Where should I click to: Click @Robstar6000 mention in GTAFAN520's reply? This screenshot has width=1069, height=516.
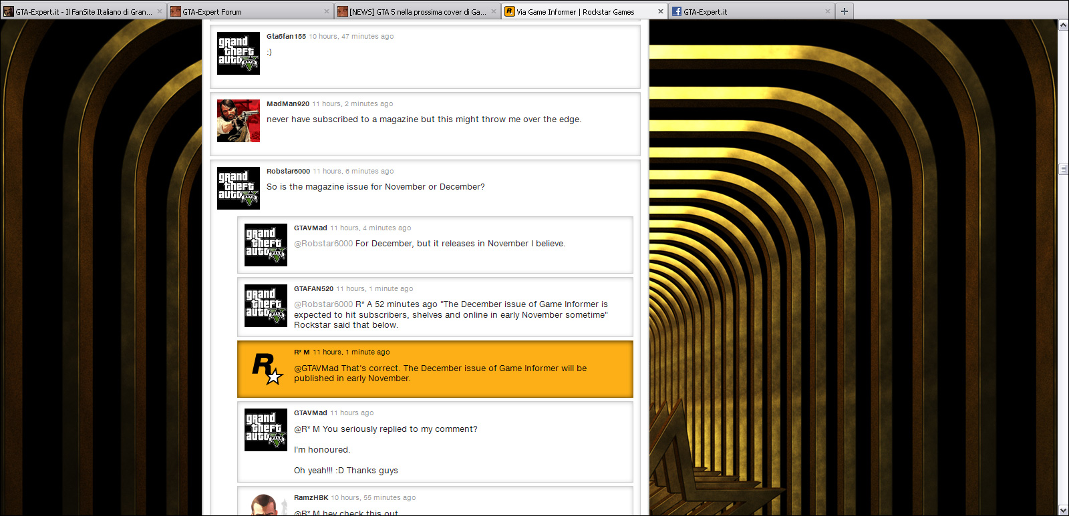point(323,304)
